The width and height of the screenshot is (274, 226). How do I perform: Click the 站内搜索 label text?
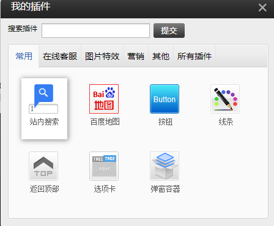[x=44, y=122]
